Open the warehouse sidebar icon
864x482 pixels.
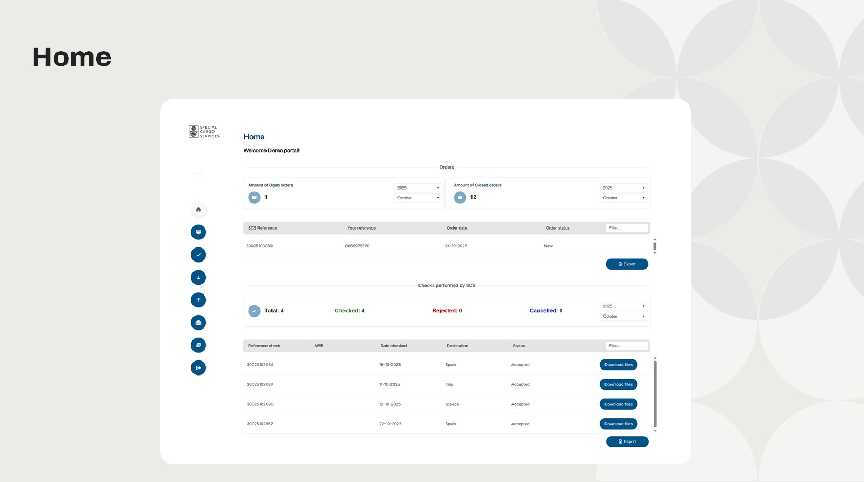(198, 323)
